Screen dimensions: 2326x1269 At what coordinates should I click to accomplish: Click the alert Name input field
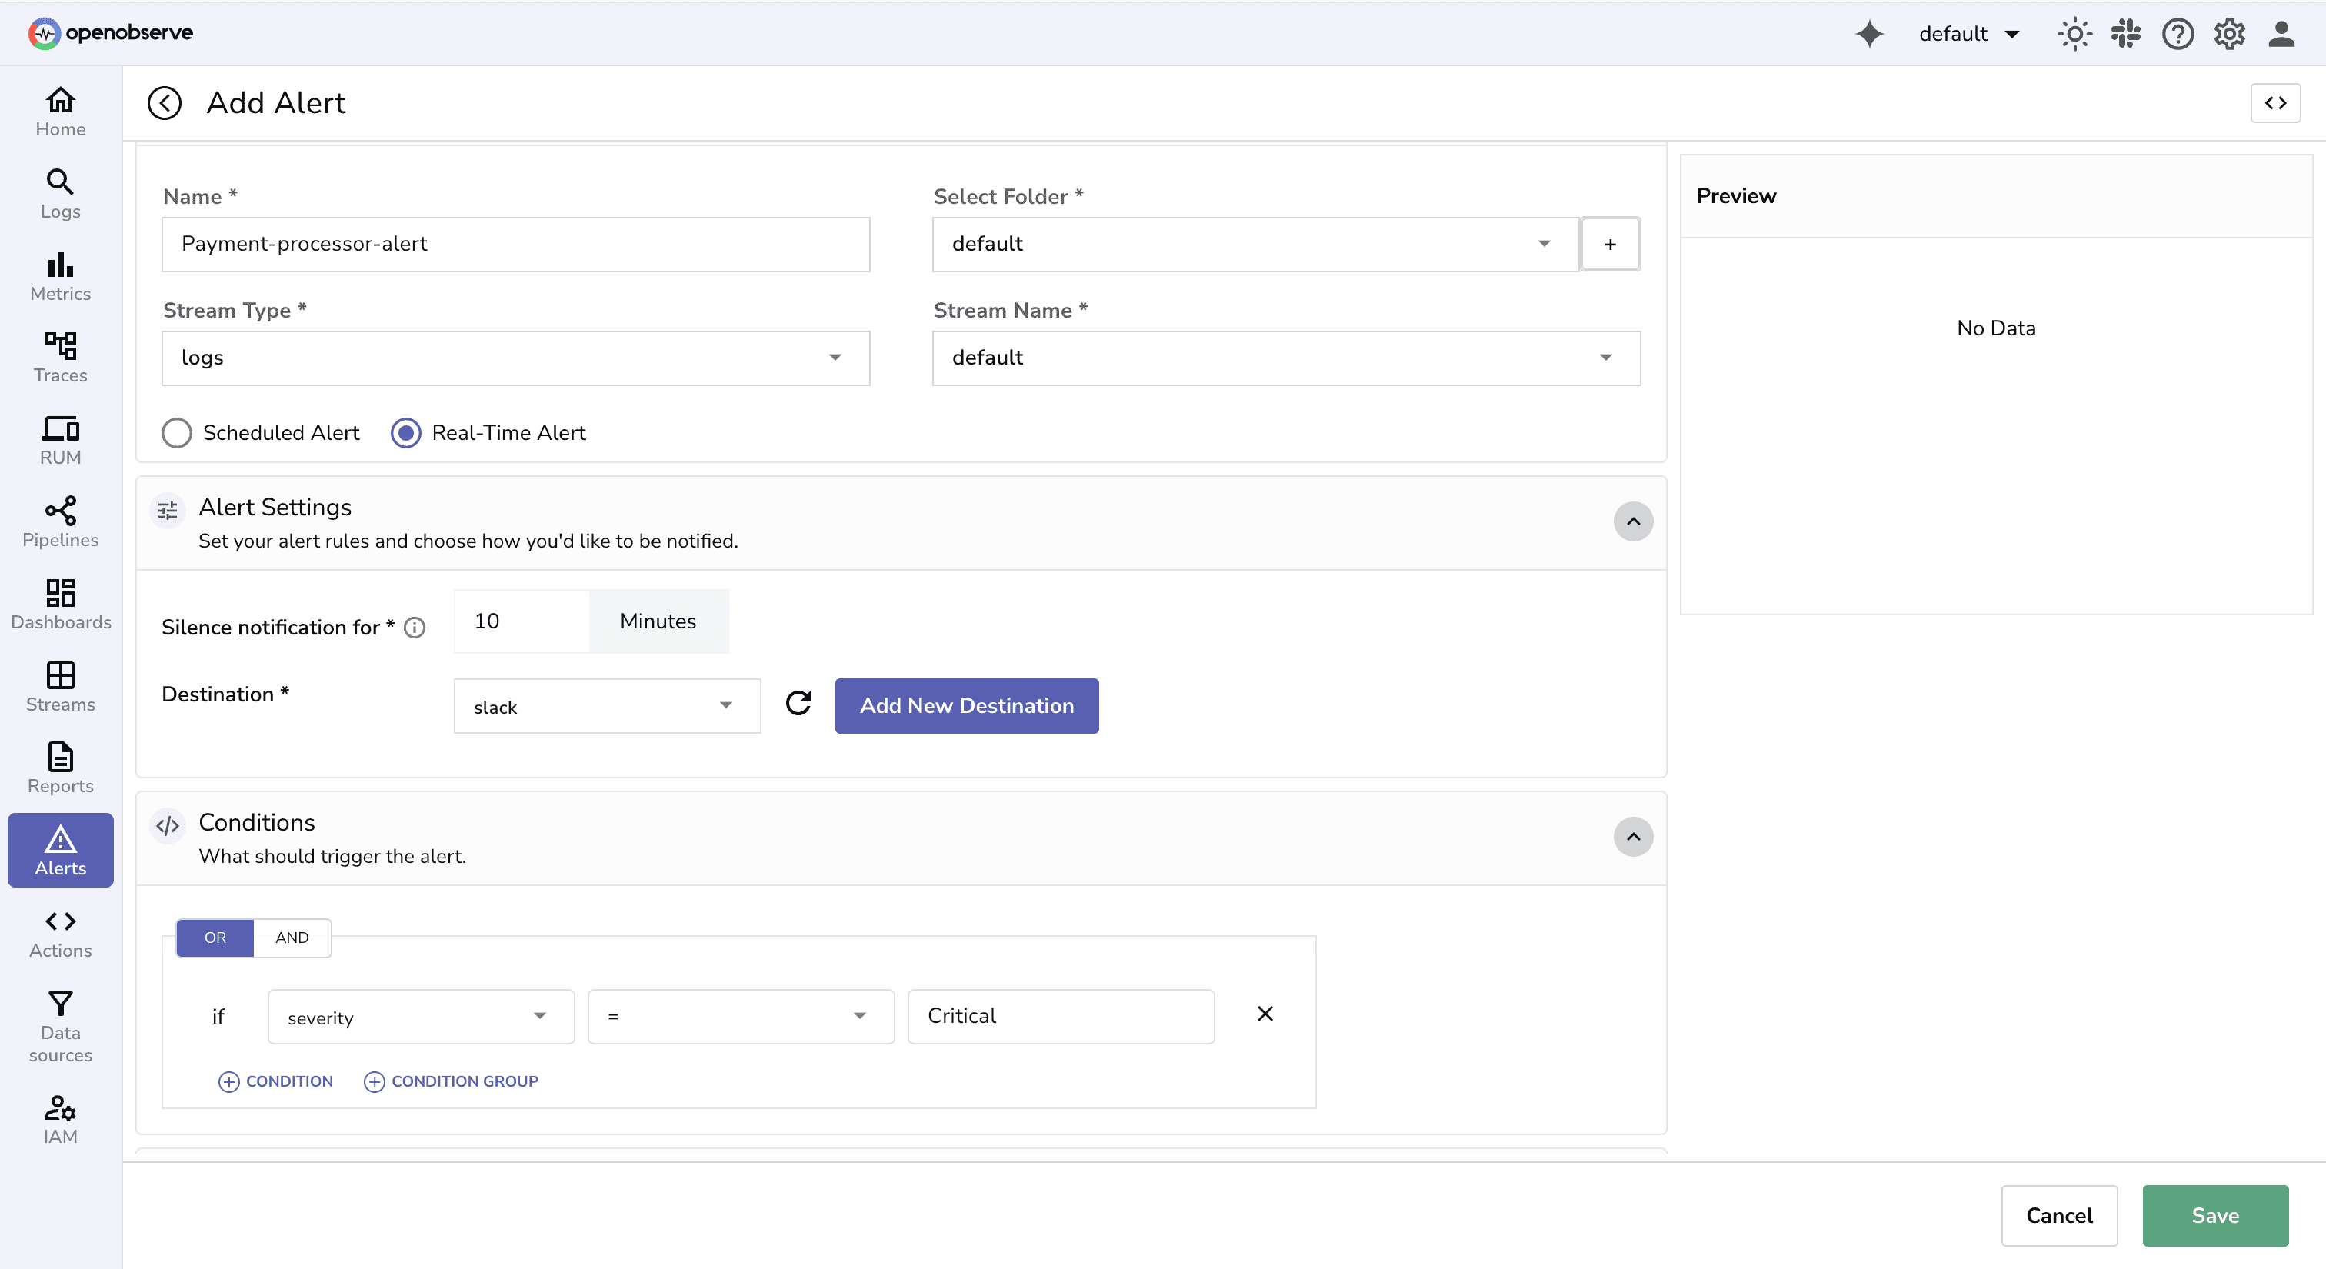515,244
